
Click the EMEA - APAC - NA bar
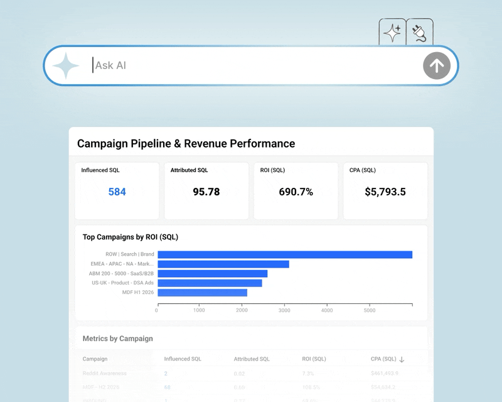click(223, 264)
